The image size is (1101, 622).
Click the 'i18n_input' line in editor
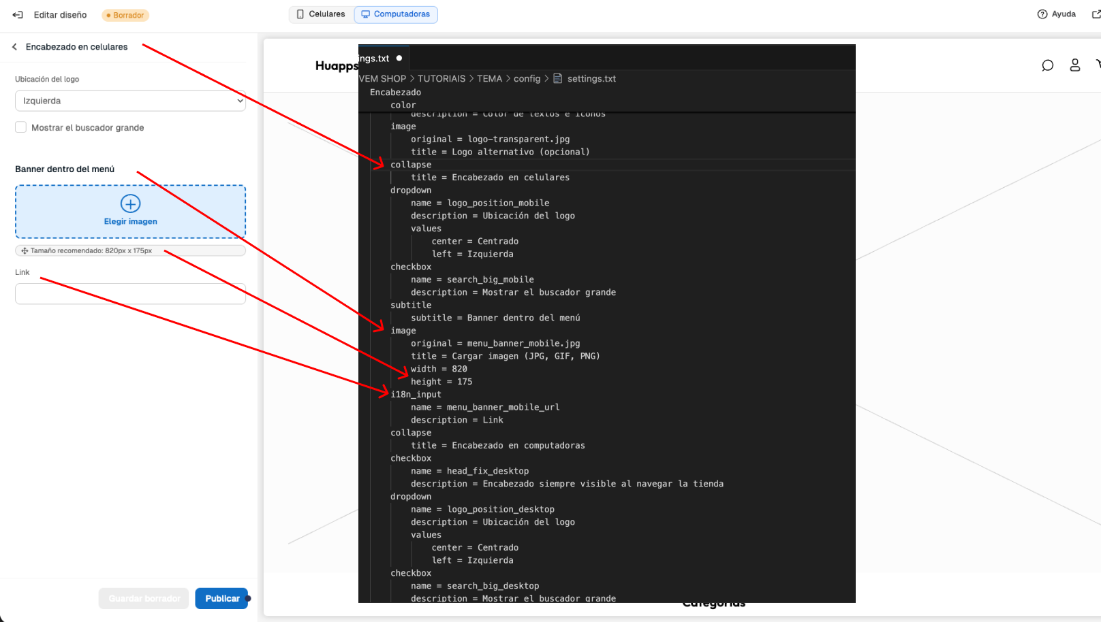[x=416, y=395]
